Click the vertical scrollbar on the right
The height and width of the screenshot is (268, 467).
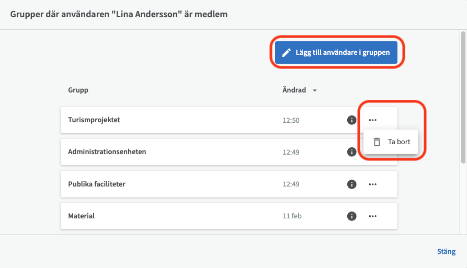coord(464,94)
